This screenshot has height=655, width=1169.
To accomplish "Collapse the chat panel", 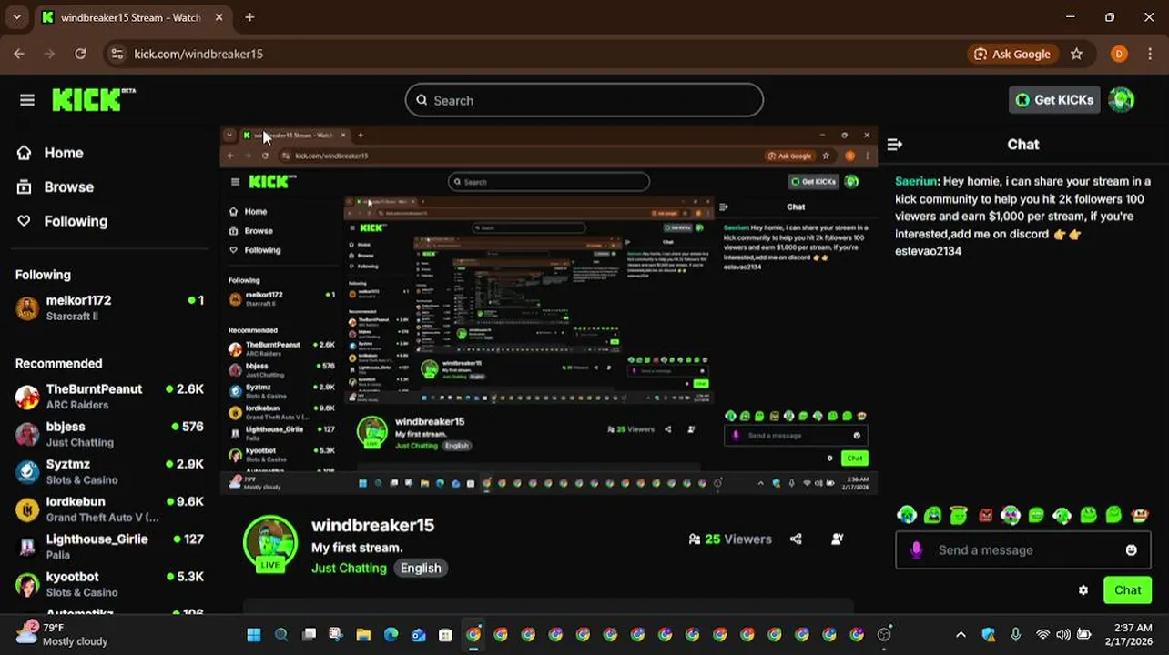I will pyautogui.click(x=895, y=144).
